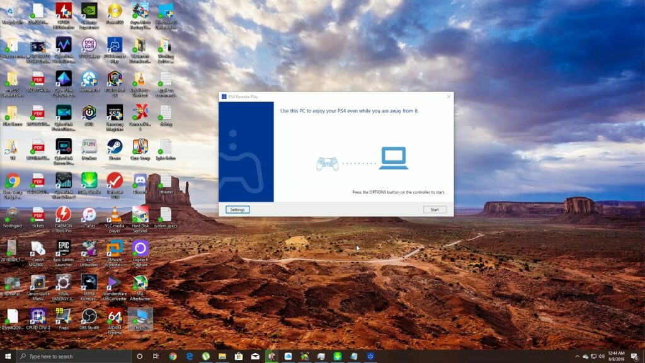645x363 pixels.
Task: Open the Recycle Bin
Action: coord(10,11)
